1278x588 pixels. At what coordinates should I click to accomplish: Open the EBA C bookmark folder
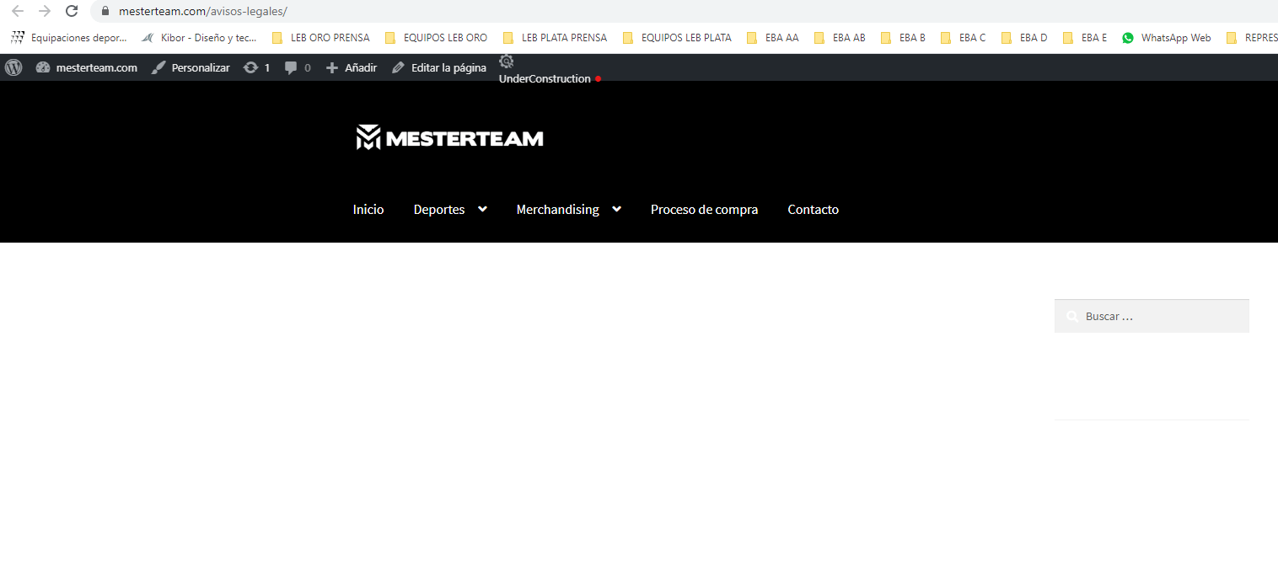click(963, 37)
